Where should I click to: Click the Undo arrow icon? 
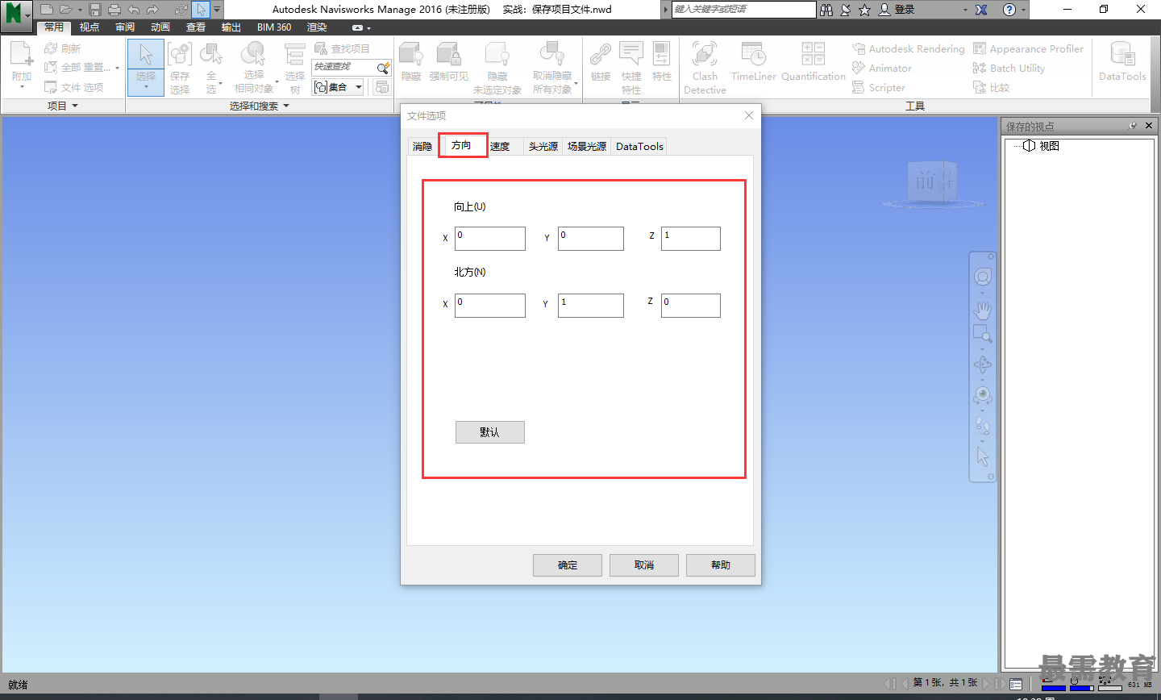pos(134,10)
